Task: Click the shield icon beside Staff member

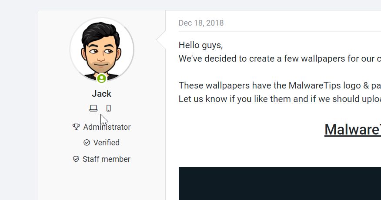Action: (76, 159)
